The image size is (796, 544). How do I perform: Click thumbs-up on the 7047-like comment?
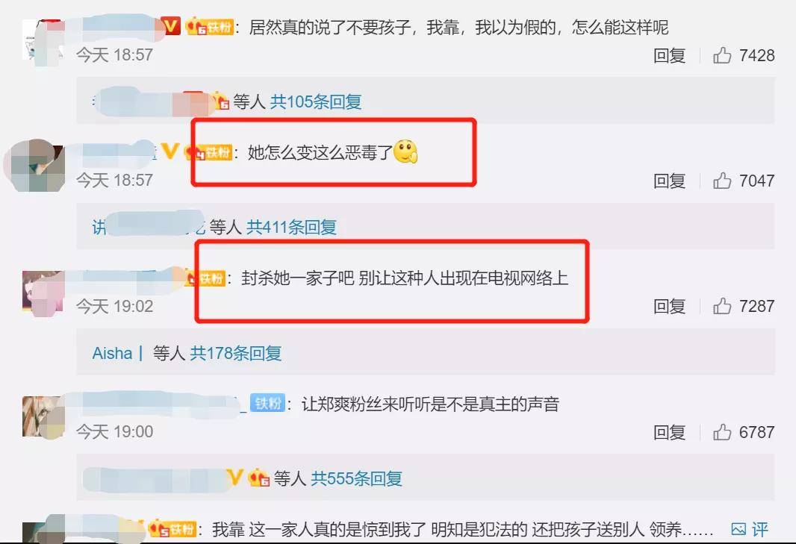722,181
